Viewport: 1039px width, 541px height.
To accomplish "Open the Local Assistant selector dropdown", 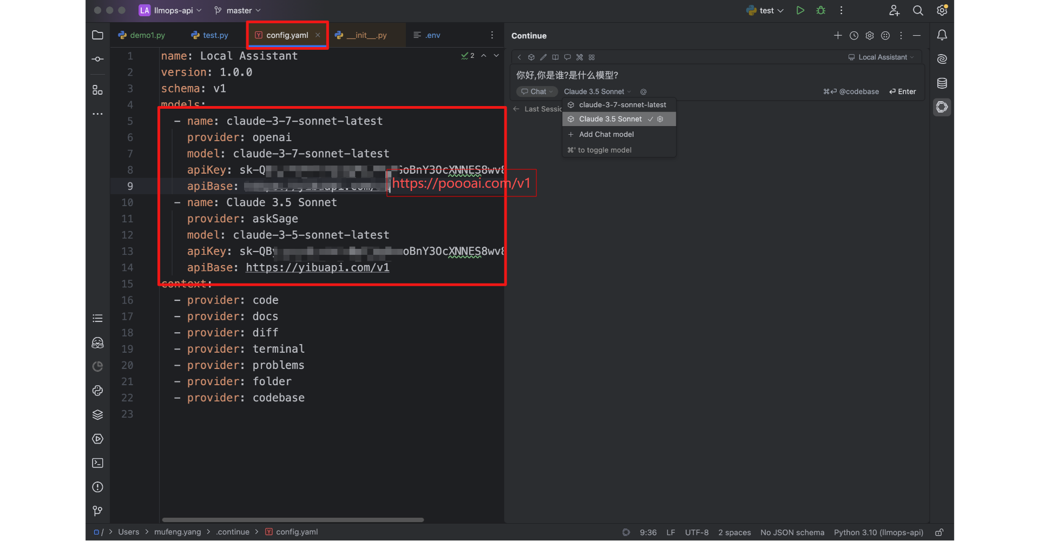I will click(882, 57).
